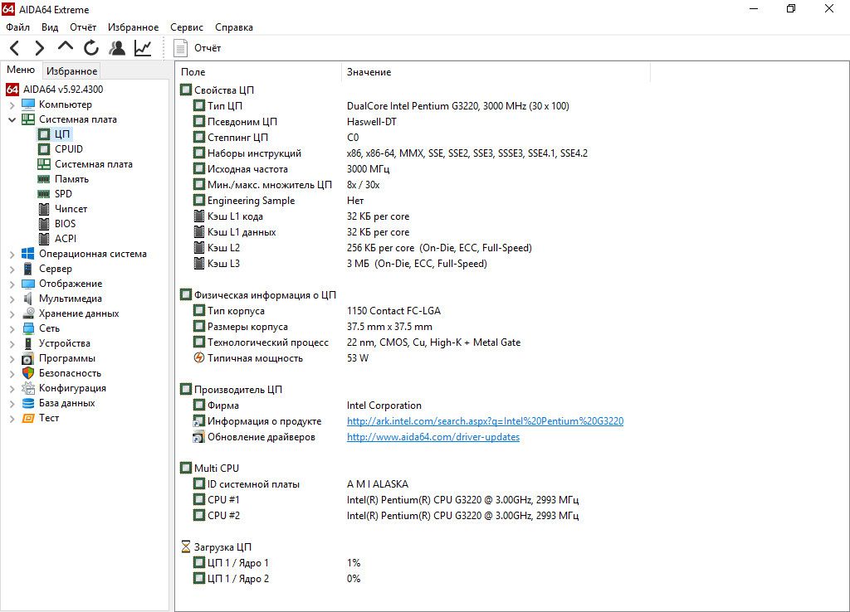Click the SPD memory icon
Image resolution: width=850 pixels, height=612 pixels.
click(x=44, y=194)
